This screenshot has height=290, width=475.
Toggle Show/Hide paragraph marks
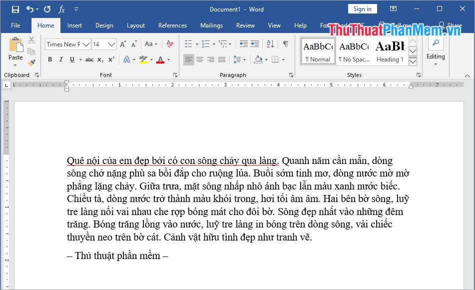click(286, 43)
